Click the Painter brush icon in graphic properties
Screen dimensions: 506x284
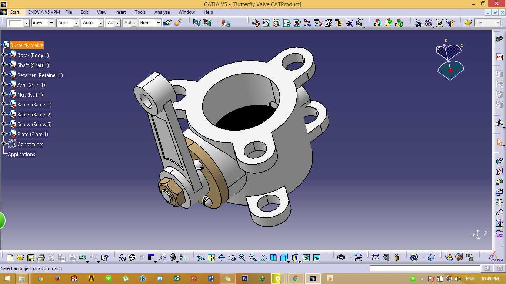(167, 23)
